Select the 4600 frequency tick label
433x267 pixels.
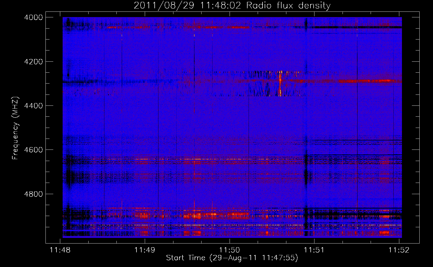pos(33,150)
